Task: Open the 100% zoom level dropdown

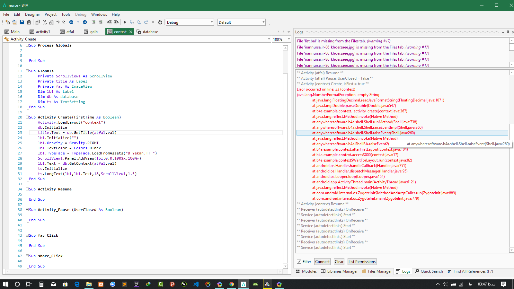Action: click(289, 39)
